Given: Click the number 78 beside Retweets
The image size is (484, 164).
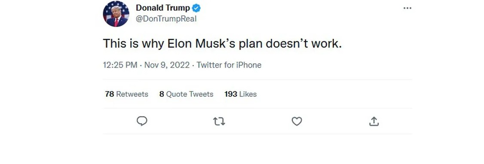Looking at the screenshot, I should pos(110,94).
